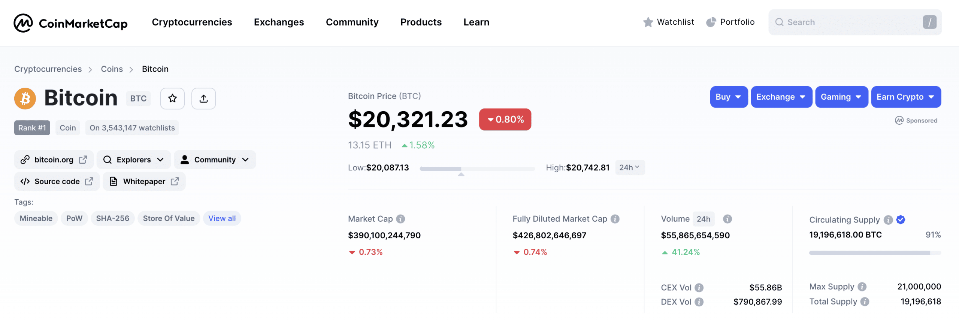Screen dimensions: 959x324
Task: Open the Community links dropdown
Action: pos(215,160)
